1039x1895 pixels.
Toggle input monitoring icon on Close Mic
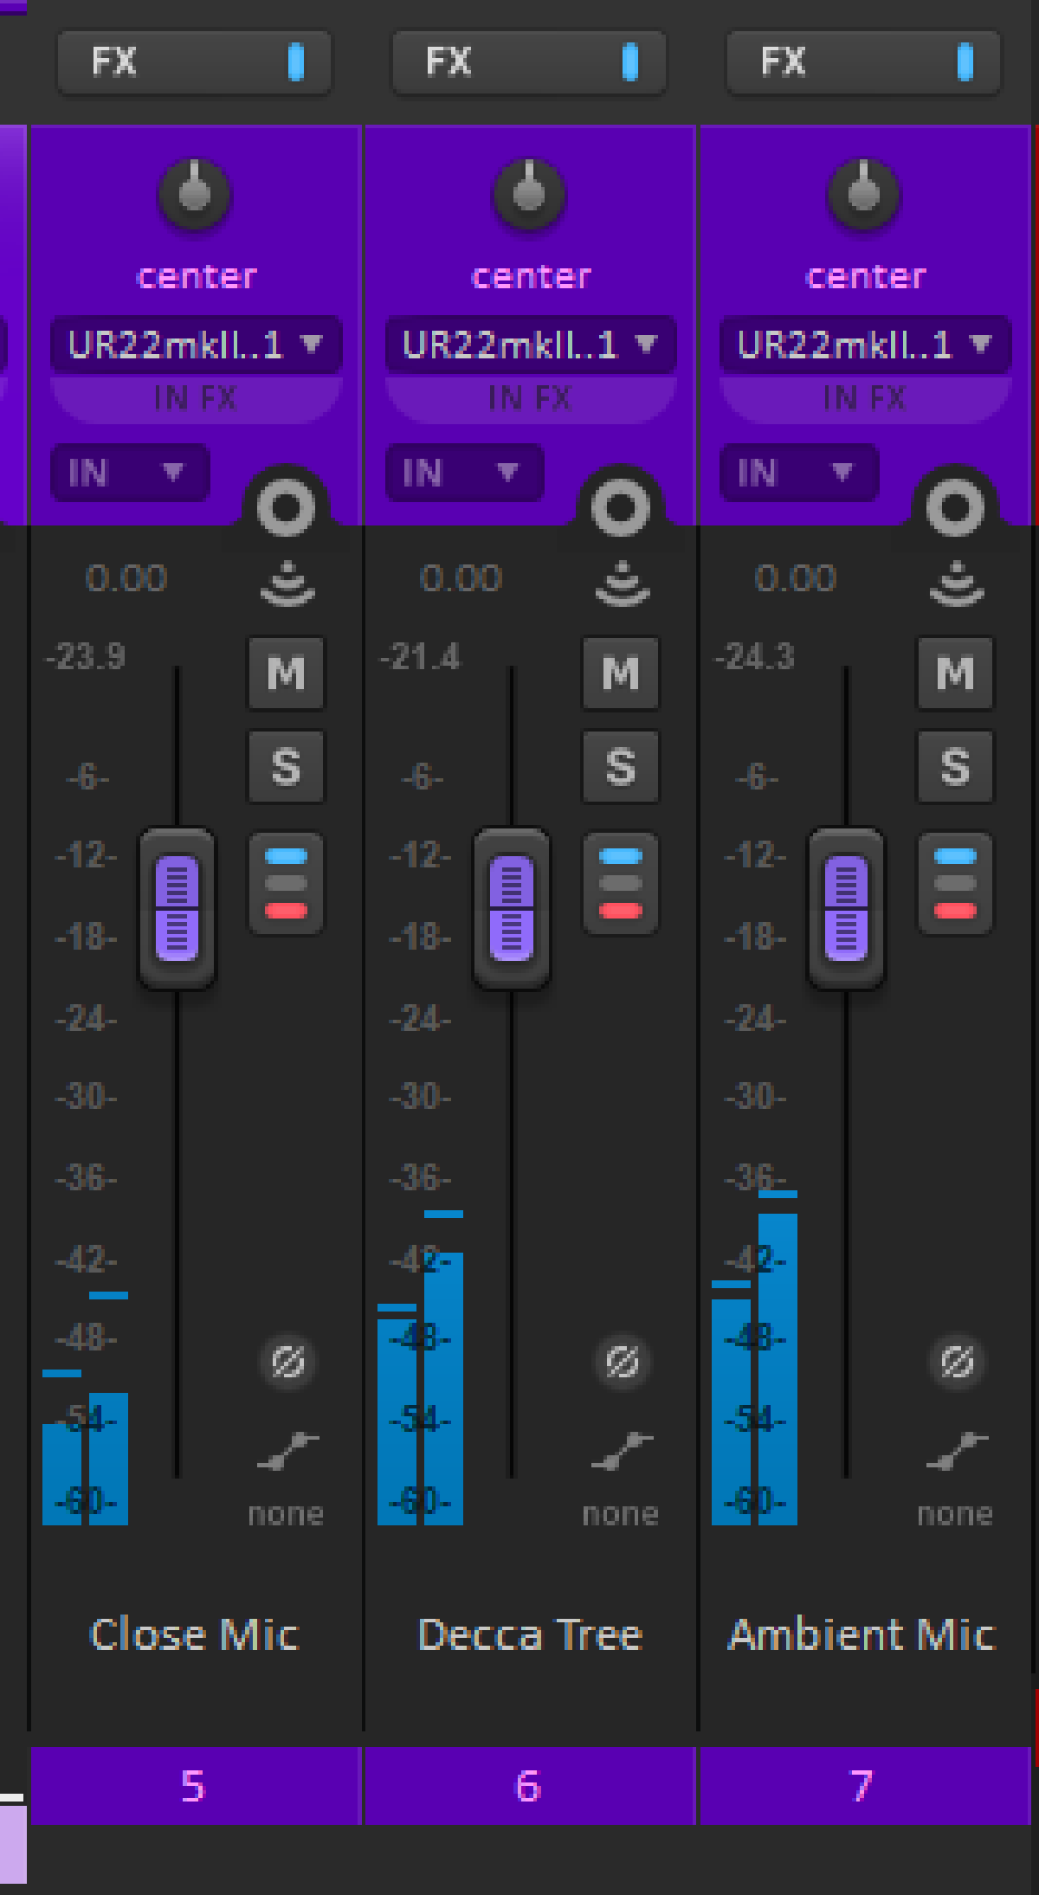(x=287, y=583)
